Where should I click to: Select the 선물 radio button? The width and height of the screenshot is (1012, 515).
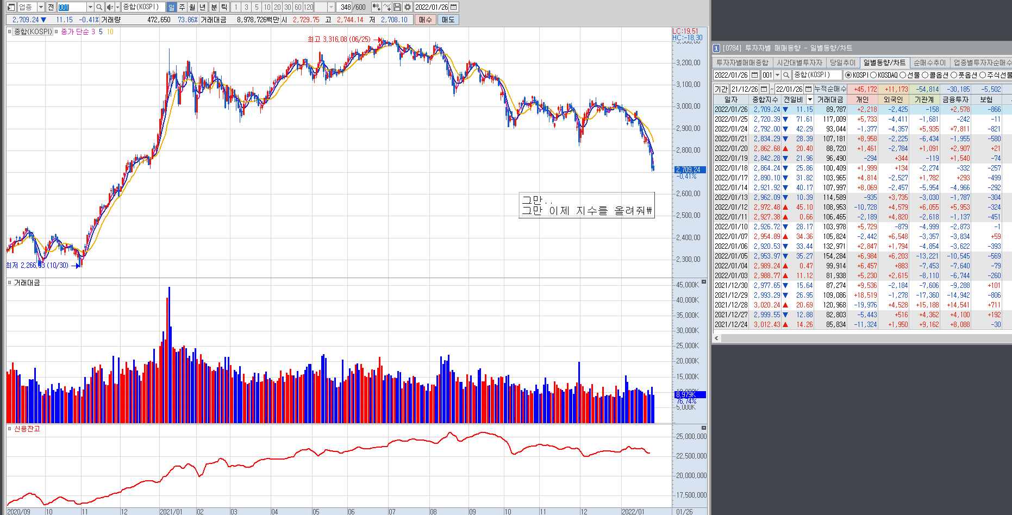903,75
